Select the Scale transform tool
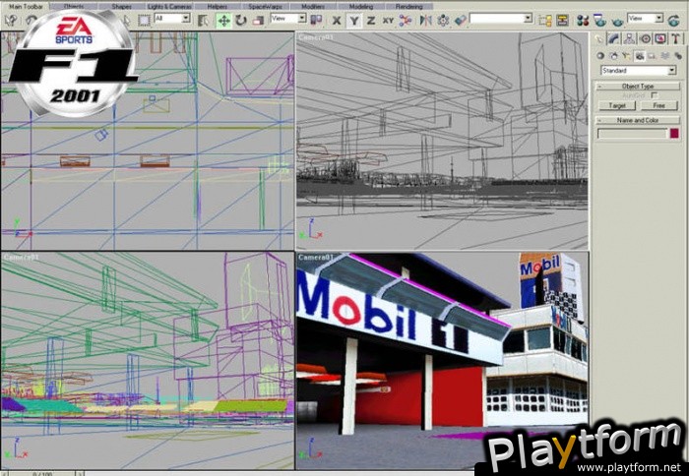Screen dimensions: 689x476 [258, 21]
